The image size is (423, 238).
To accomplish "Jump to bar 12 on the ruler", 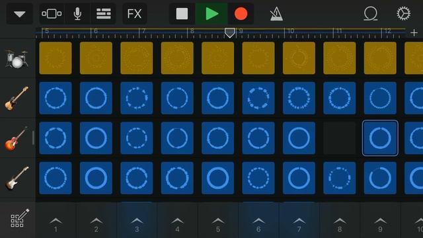I will coord(388,31).
